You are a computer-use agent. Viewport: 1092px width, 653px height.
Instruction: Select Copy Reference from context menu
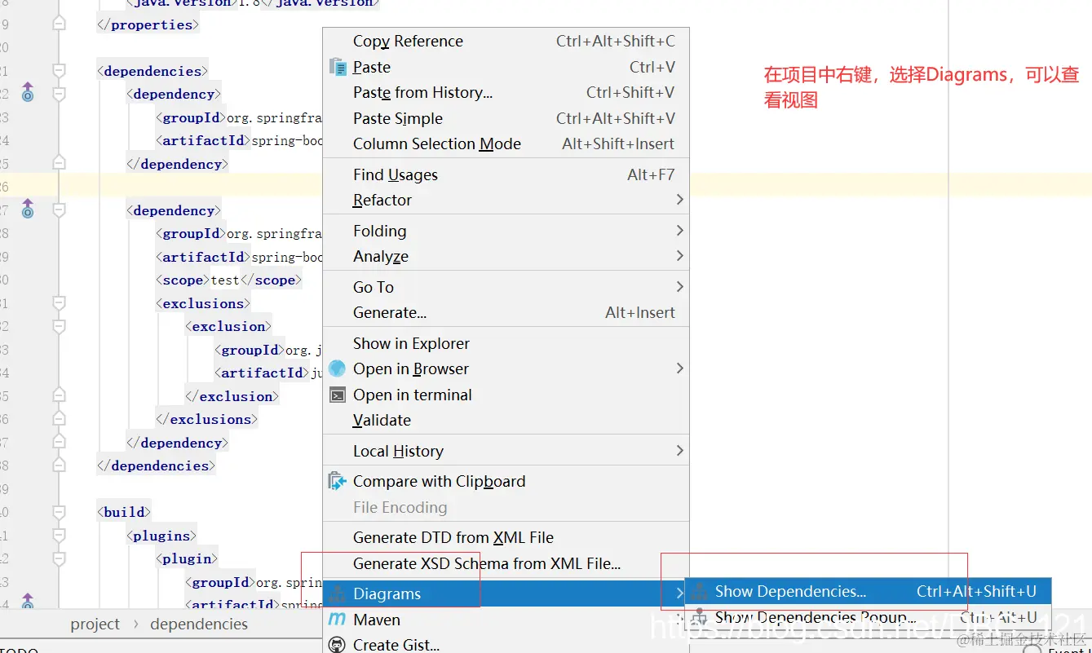click(506, 41)
